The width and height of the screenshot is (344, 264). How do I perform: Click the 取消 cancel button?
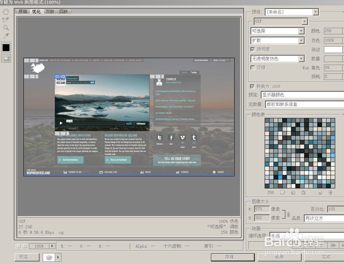pyautogui.click(x=280, y=257)
